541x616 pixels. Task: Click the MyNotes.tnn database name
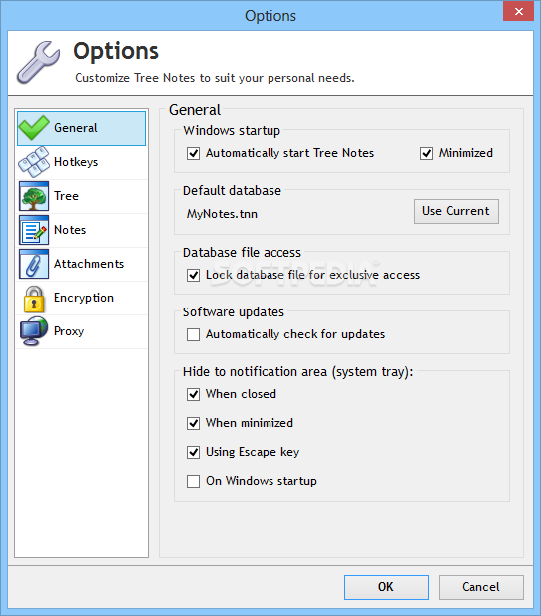click(222, 214)
